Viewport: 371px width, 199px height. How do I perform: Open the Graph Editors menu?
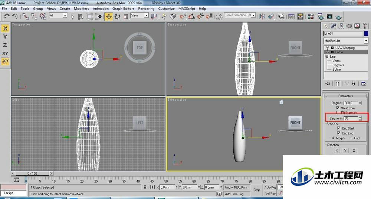click(123, 9)
